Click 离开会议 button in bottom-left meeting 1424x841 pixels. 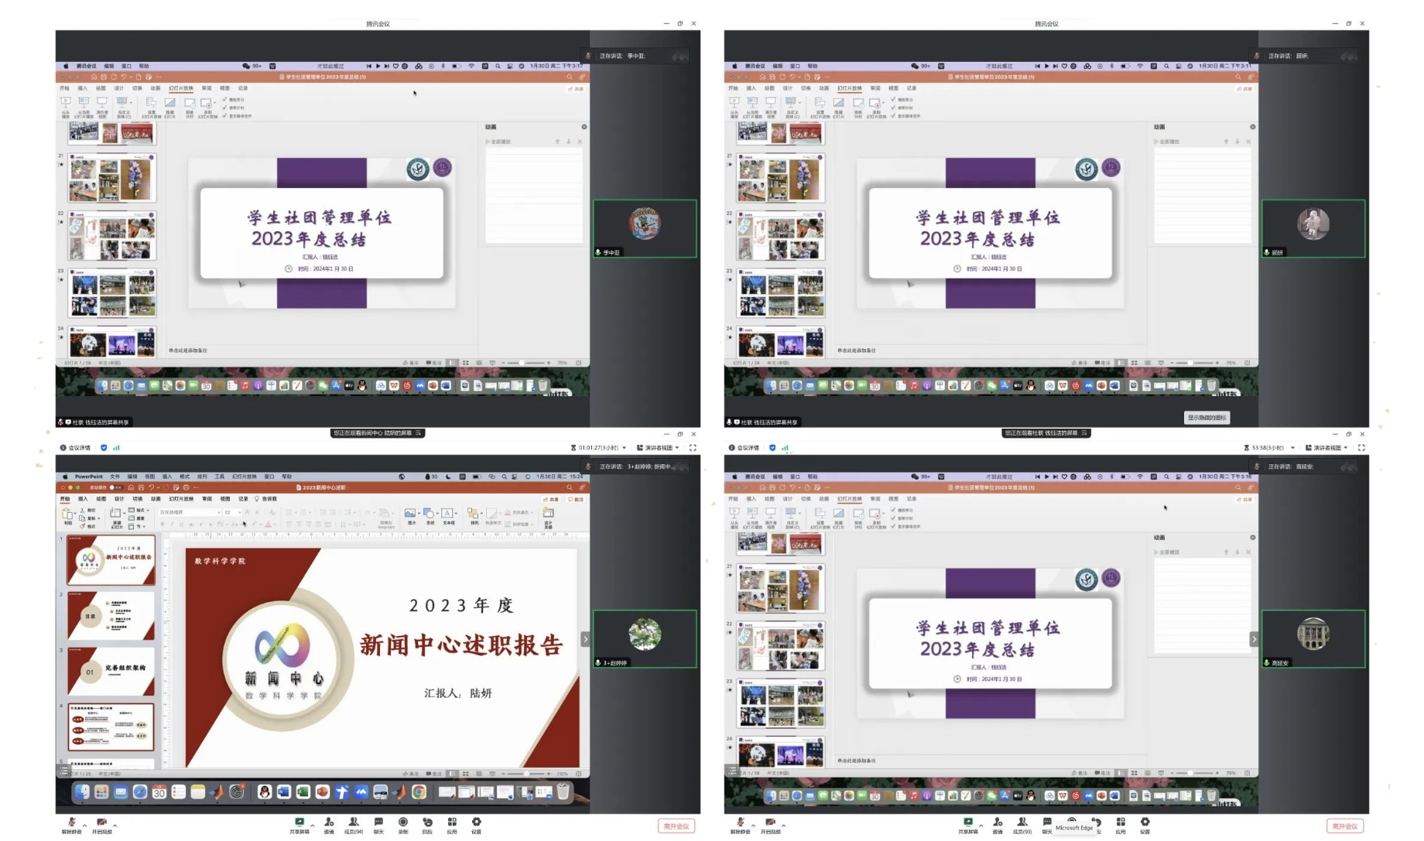tap(676, 826)
